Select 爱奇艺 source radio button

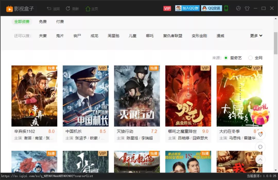[226, 58]
